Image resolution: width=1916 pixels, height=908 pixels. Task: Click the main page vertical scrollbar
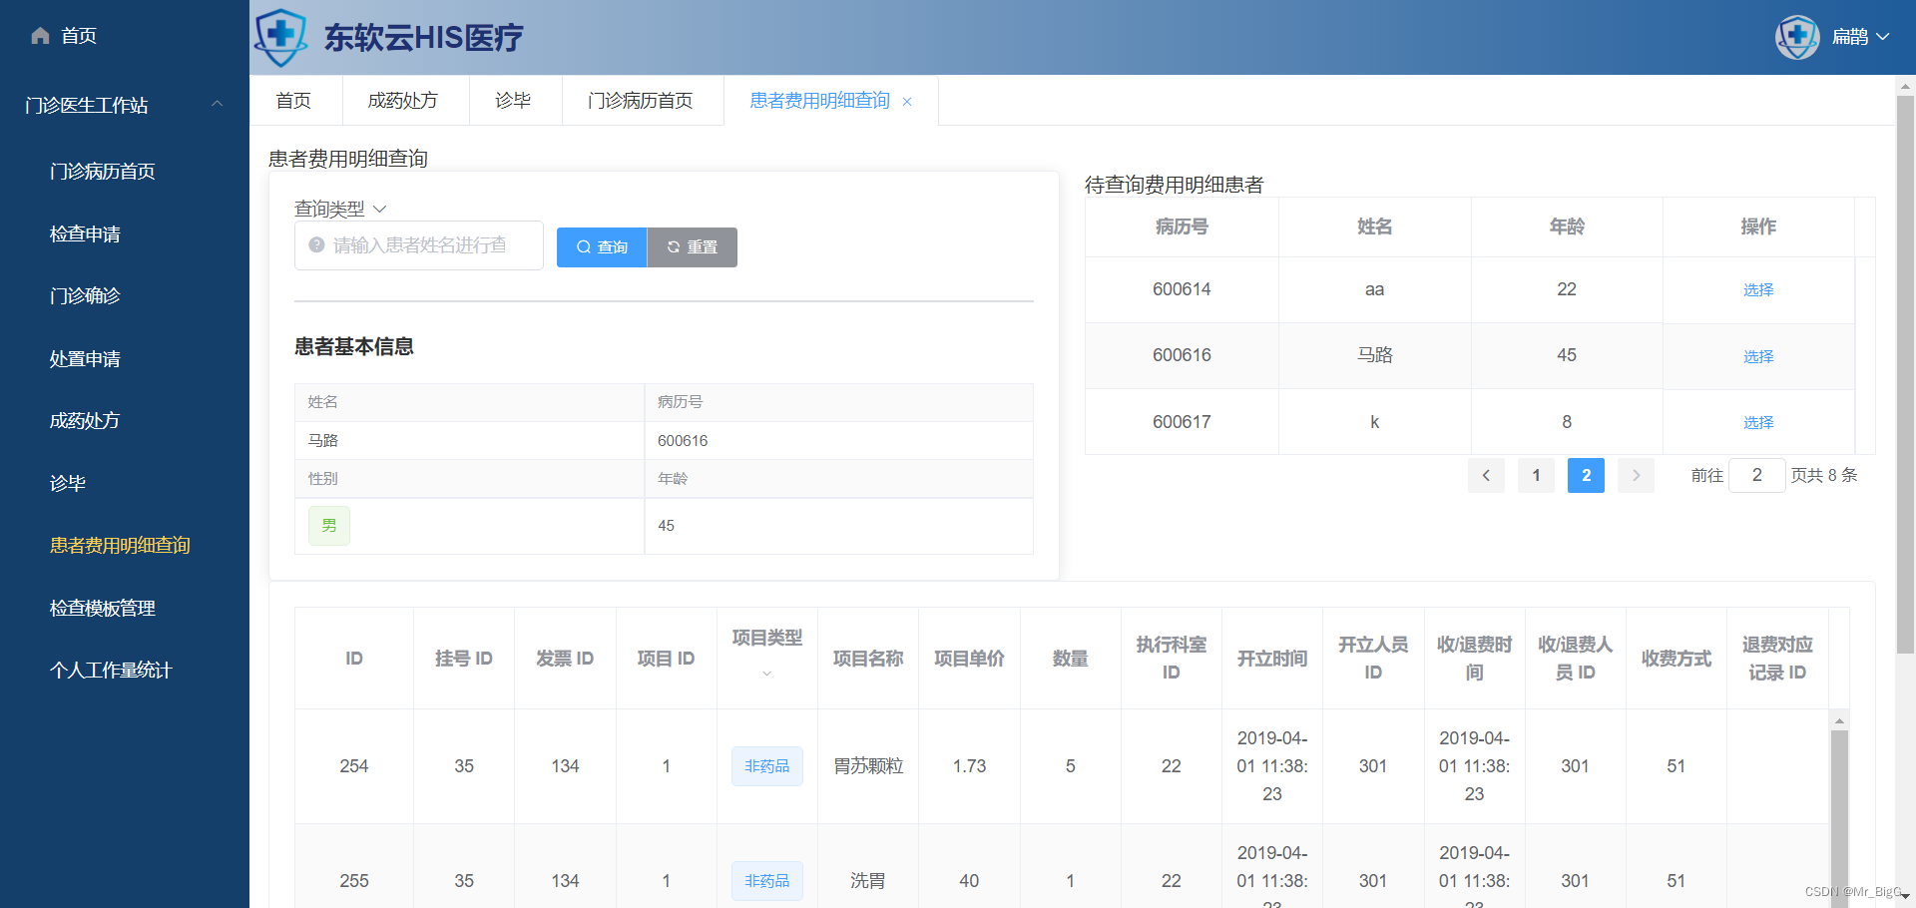pyautogui.click(x=1905, y=374)
